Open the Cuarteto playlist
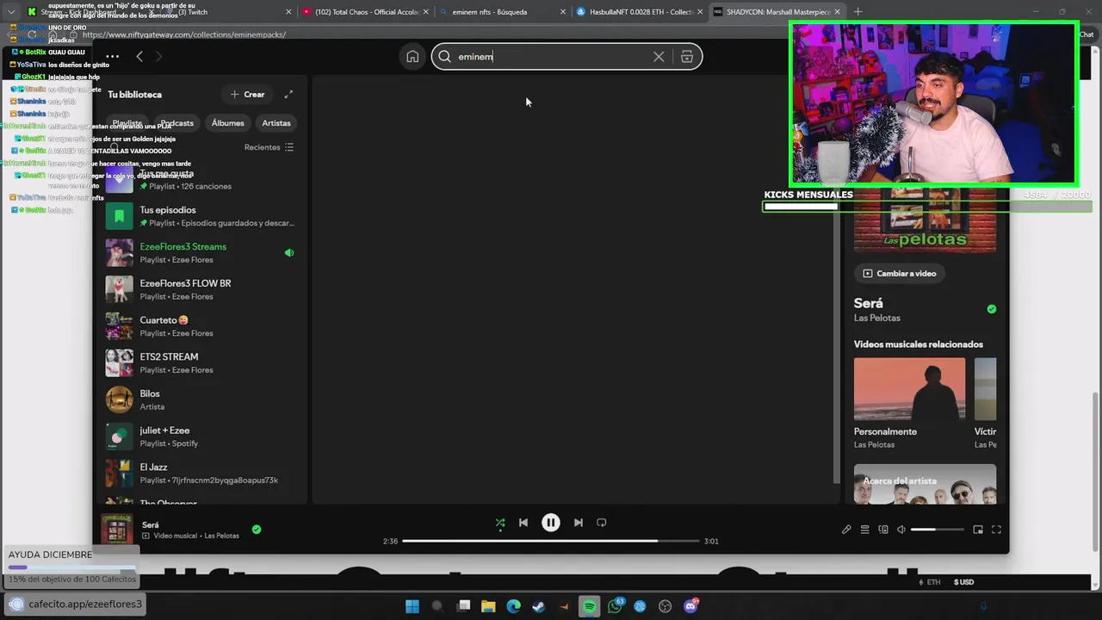1102x620 pixels. [x=201, y=326]
